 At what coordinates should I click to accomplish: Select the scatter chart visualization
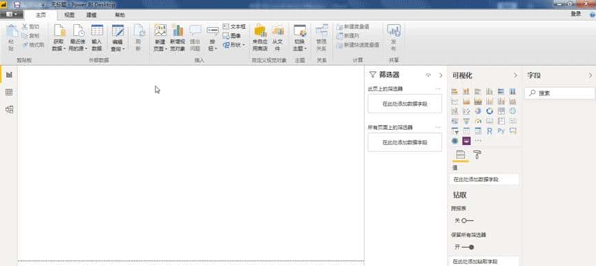pos(466,111)
